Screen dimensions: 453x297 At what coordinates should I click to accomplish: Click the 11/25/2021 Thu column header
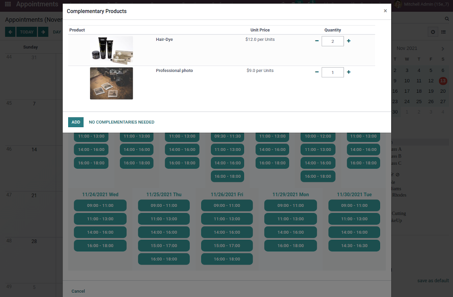point(164,194)
